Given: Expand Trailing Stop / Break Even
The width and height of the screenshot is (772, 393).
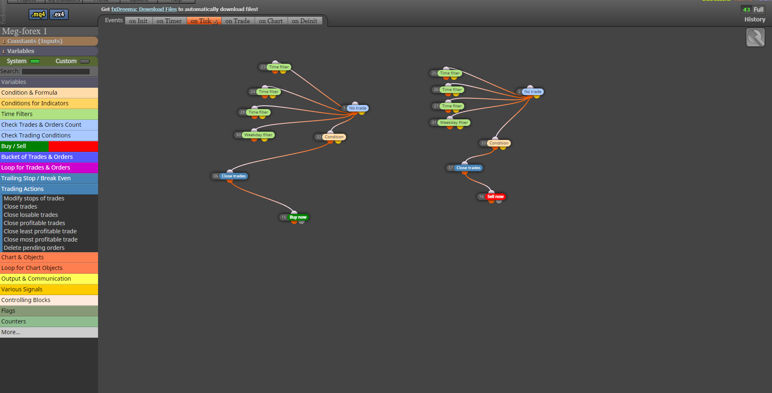Looking at the screenshot, I should (49, 178).
